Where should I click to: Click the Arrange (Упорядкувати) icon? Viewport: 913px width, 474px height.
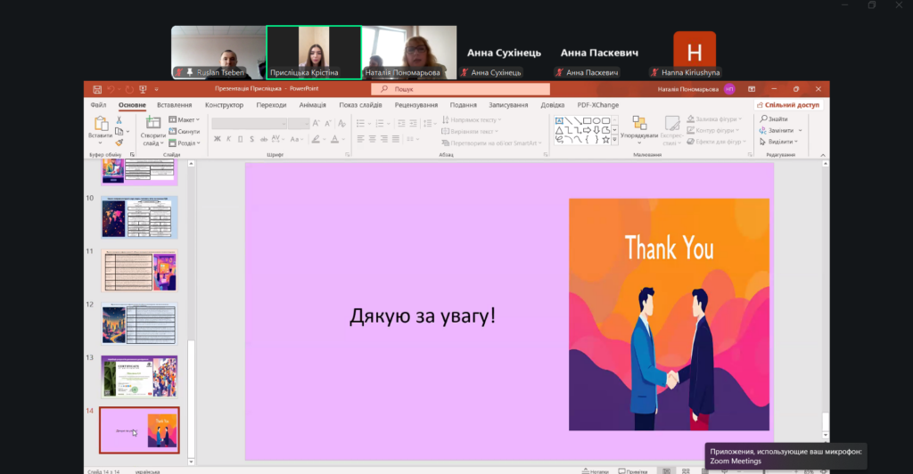639,123
